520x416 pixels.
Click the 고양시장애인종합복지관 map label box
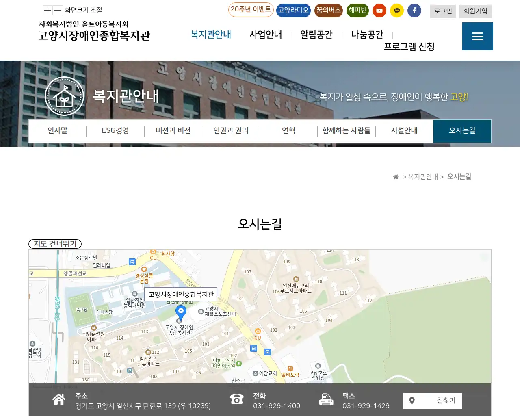coord(181,294)
